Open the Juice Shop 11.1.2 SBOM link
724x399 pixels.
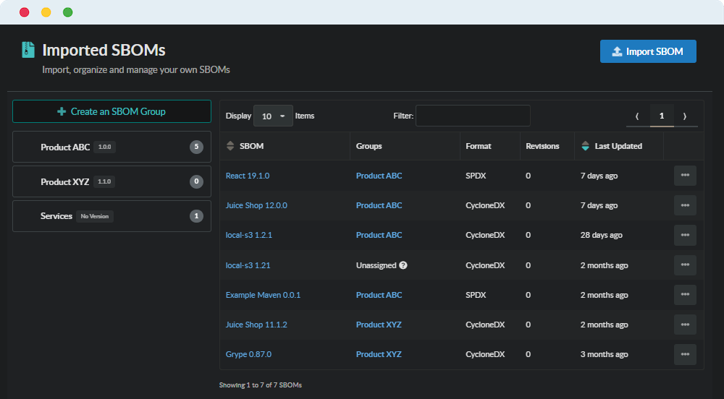click(256, 325)
